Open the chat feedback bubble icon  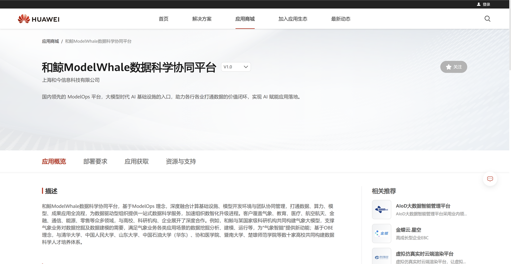point(490,179)
